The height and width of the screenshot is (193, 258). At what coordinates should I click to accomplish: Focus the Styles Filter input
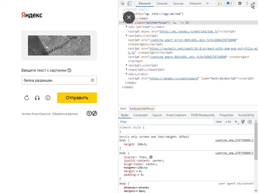[x=166, y=122]
